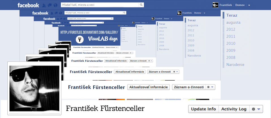Go to Domov in the top bar

[240, 5]
